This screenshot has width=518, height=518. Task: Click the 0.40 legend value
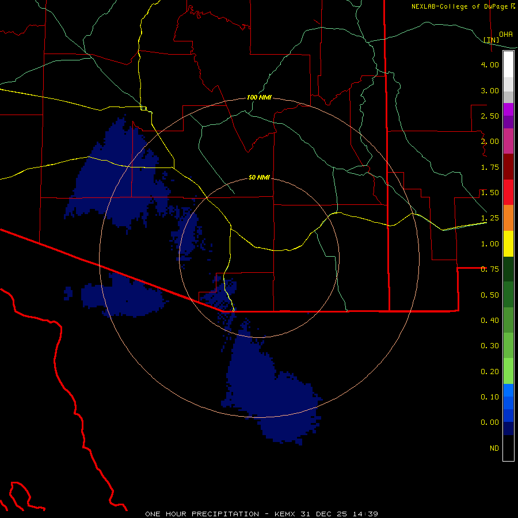(490, 321)
